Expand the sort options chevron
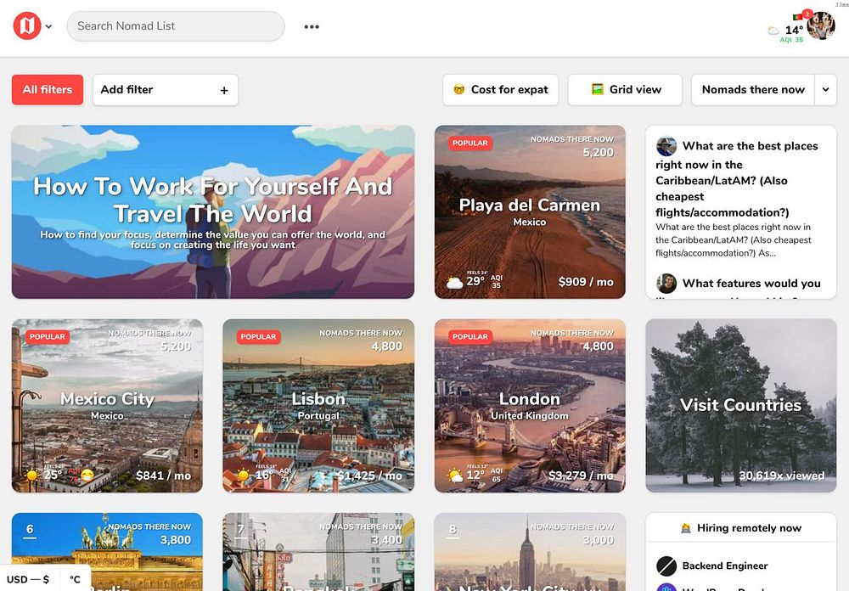This screenshot has height=591, width=849. [826, 89]
